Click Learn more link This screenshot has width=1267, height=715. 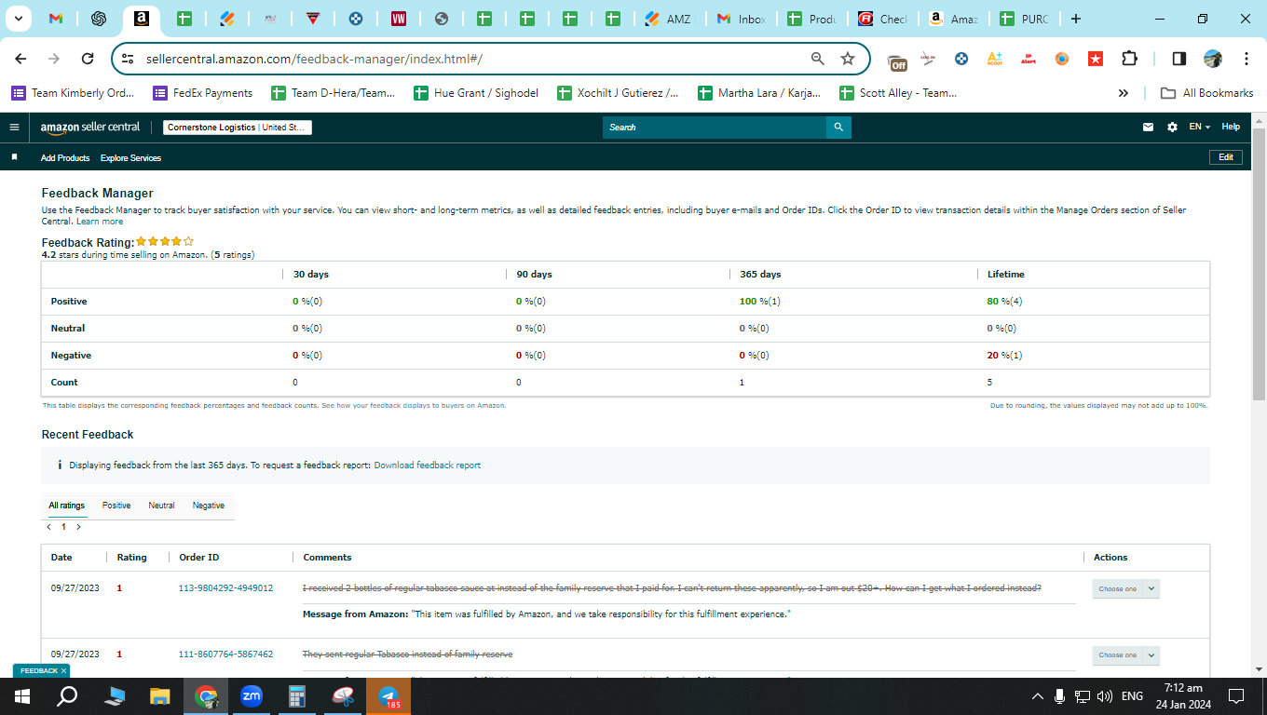100,222
